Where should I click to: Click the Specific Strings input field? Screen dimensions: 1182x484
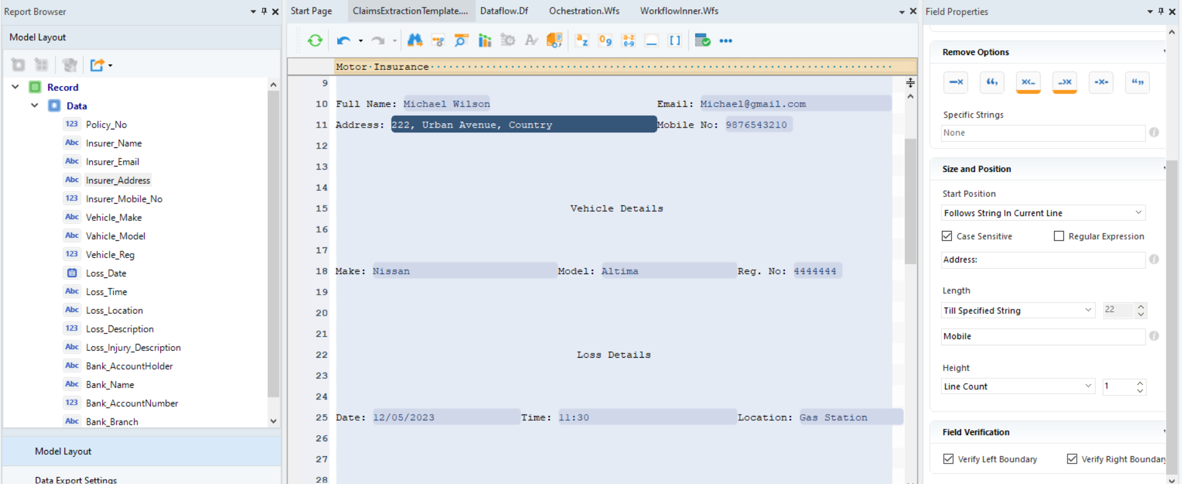tap(1043, 132)
